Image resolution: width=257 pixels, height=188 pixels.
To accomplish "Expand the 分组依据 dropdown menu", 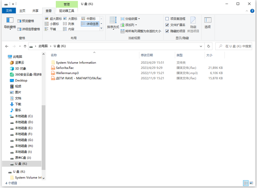I will coord(132,19).
